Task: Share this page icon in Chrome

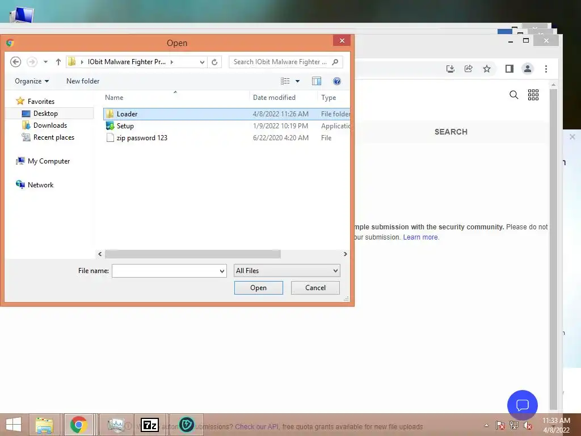Action: click(468, 69)
